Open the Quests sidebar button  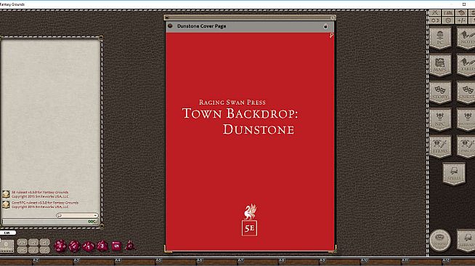click(466, 92)
